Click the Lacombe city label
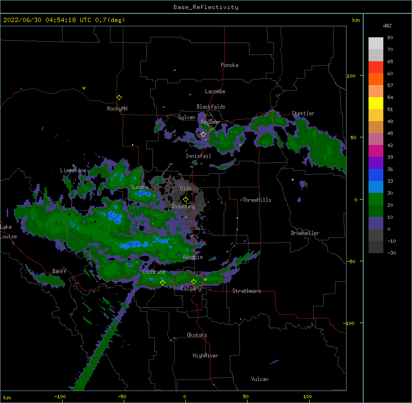This screenshot has width=412, height=403. pos(215,91)
